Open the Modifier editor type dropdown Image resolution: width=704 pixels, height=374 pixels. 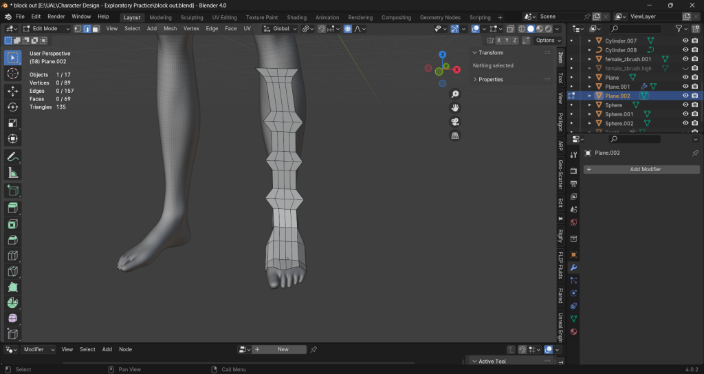(x=38, y=349)
